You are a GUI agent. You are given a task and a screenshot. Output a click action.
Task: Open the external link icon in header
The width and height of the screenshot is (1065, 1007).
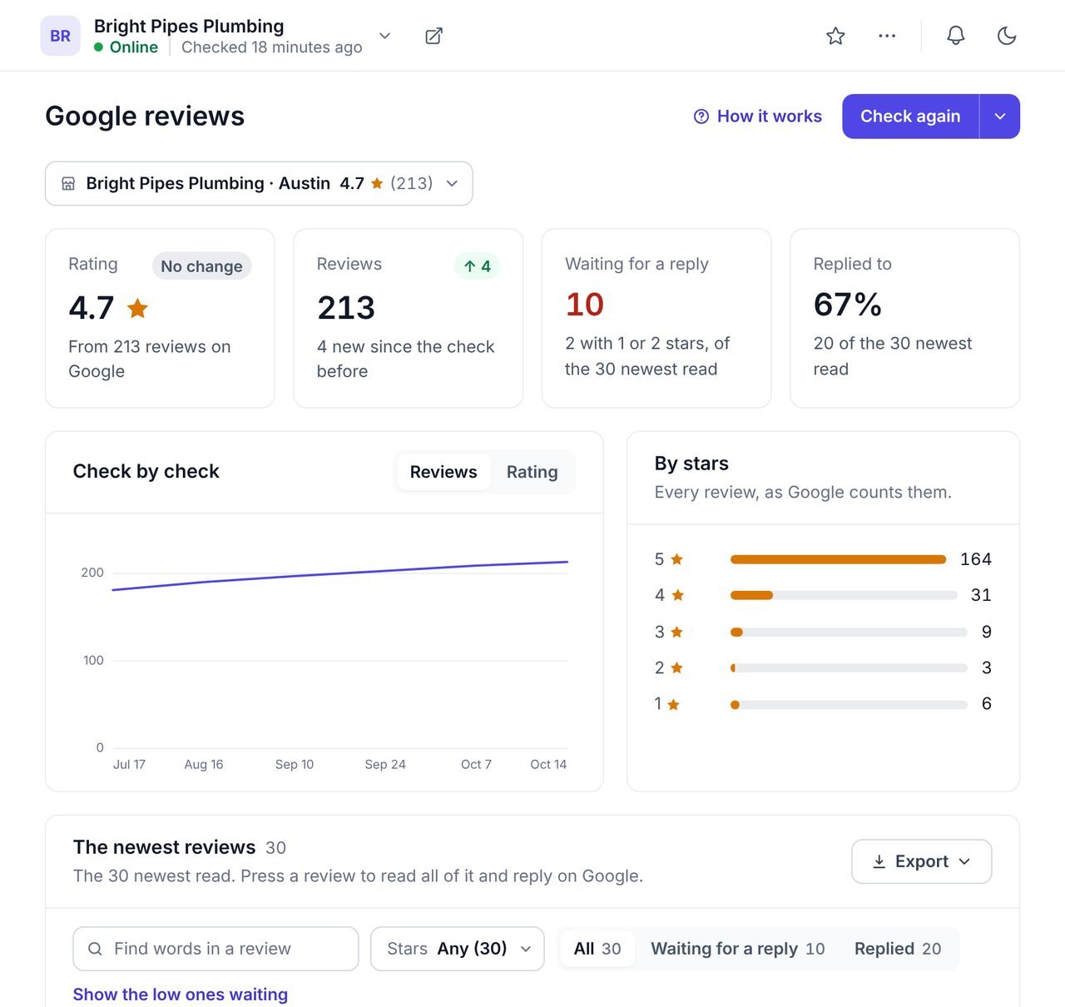click(433, 36)
